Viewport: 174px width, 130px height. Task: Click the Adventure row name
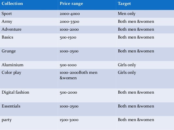pos(11,29)
